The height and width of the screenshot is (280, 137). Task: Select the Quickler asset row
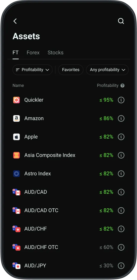(68, 100)
